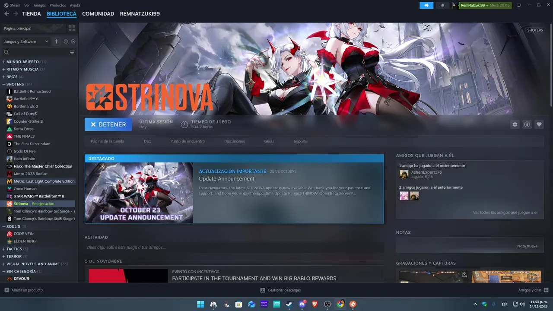Click Nota nueva button
Viewport: 553px width, 311px height.
[x=527, y=246]
